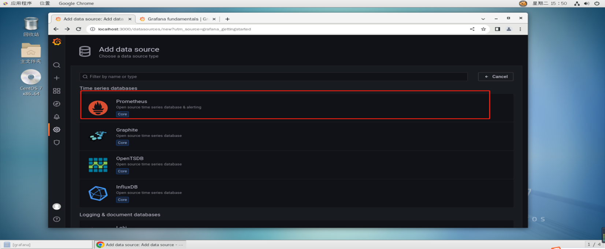Open the Dashboards grid icon in sidebar

coord(57,91)
